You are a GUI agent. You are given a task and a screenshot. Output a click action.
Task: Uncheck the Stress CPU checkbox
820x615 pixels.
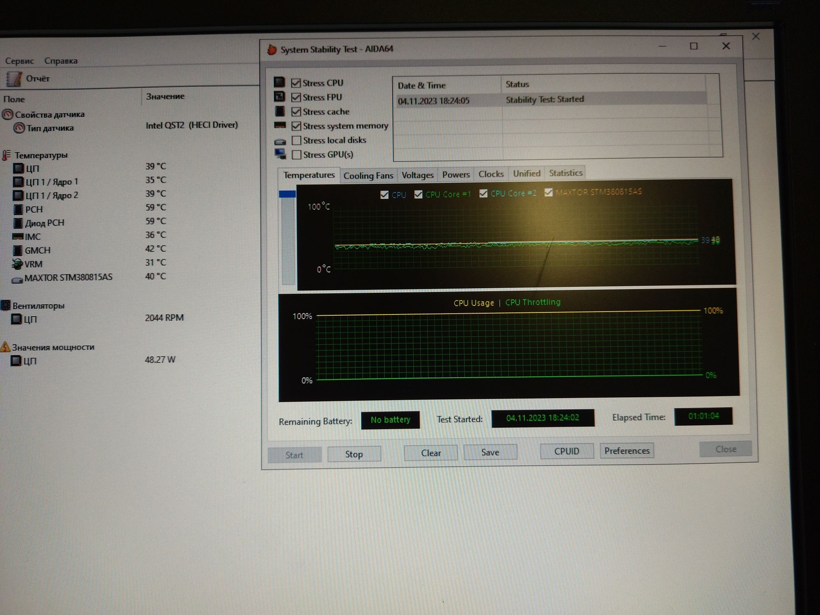pyautogui.click(x=296, y=83)
